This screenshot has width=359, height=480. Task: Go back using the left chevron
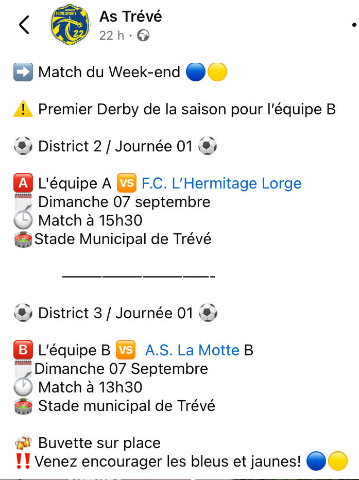(24, 25)
